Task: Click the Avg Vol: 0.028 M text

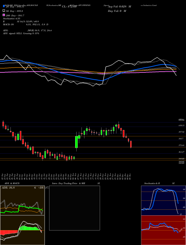Action: 119,7
